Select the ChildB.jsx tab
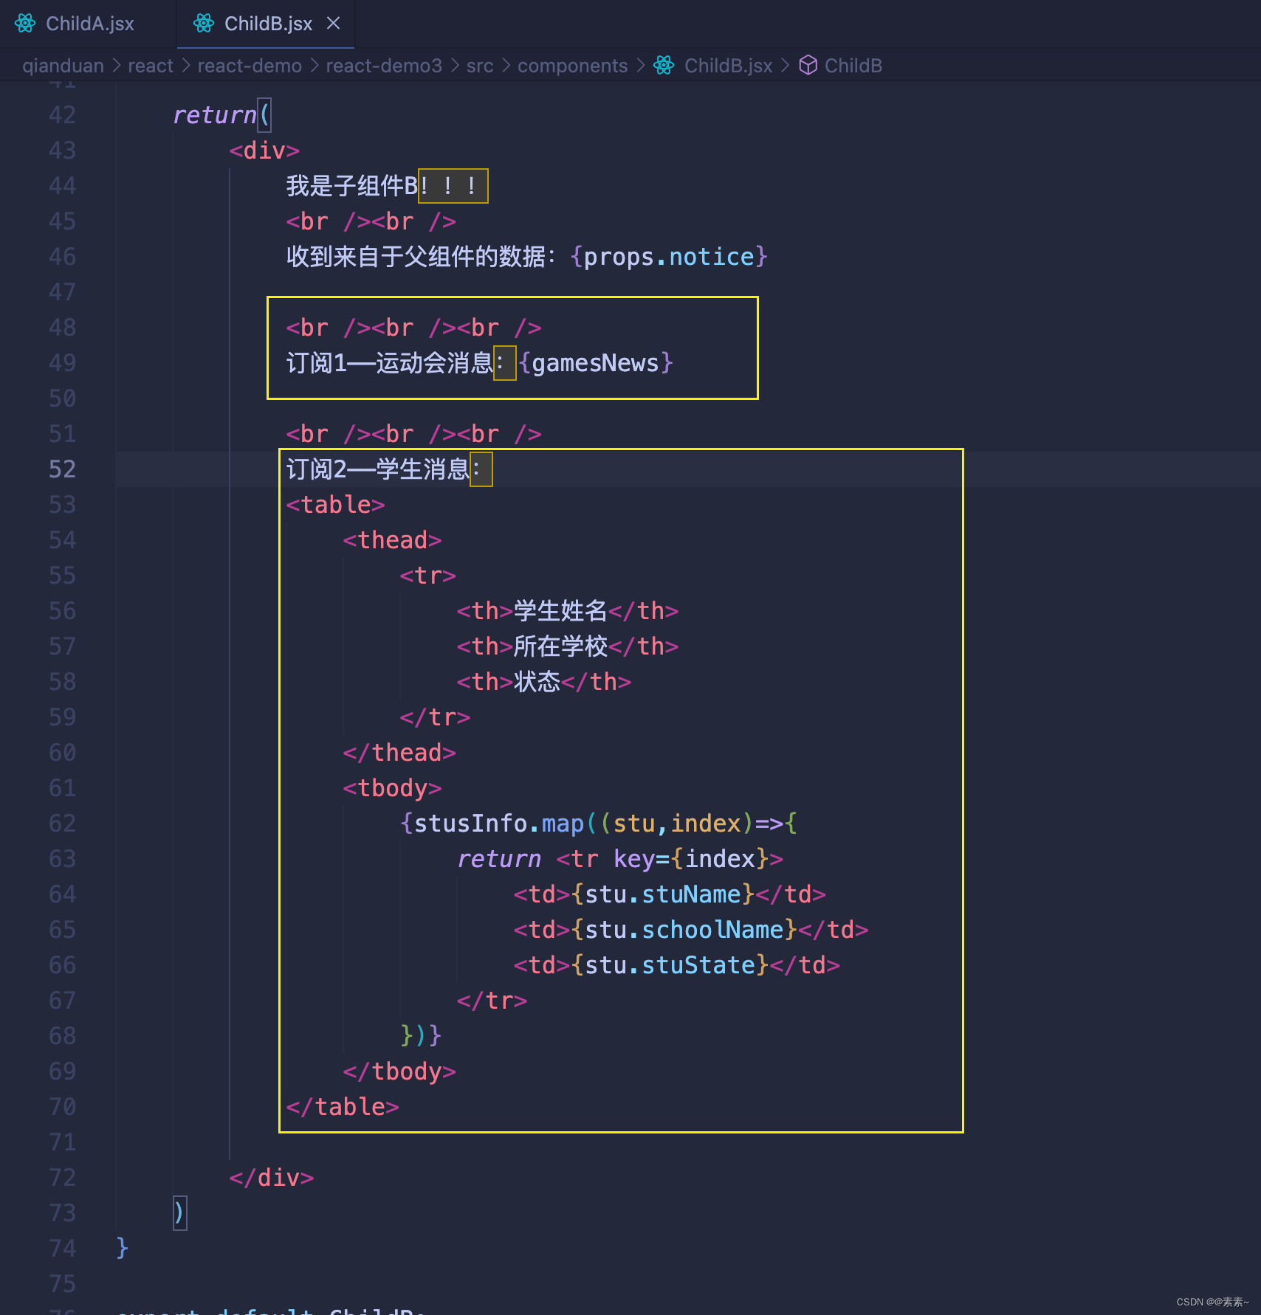 tap(268, 23)
